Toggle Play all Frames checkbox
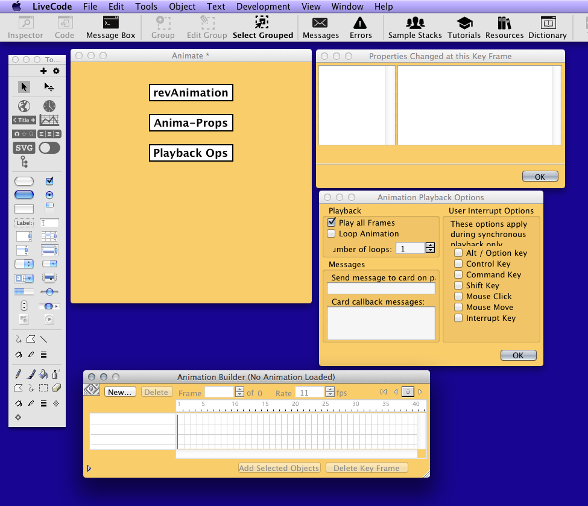This screenshot has height=506, width=588. (331, 222)
